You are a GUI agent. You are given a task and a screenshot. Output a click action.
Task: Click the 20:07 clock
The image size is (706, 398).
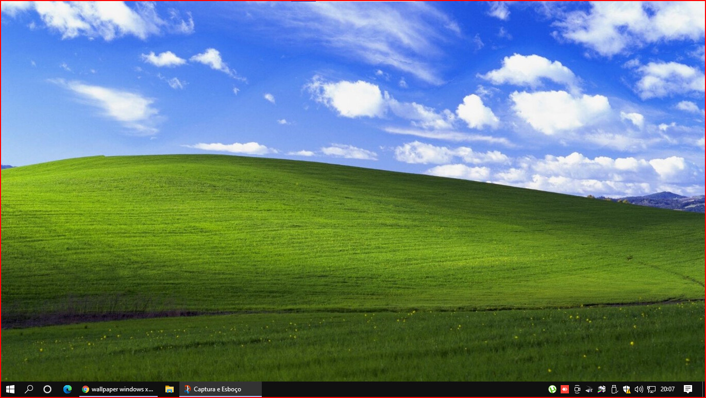668,389
